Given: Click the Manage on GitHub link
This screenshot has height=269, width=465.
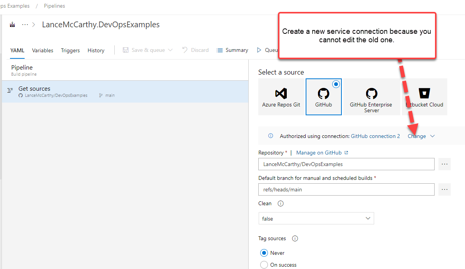Looking at the screenshot, I should pyautogui.click(x=319, y=153).
